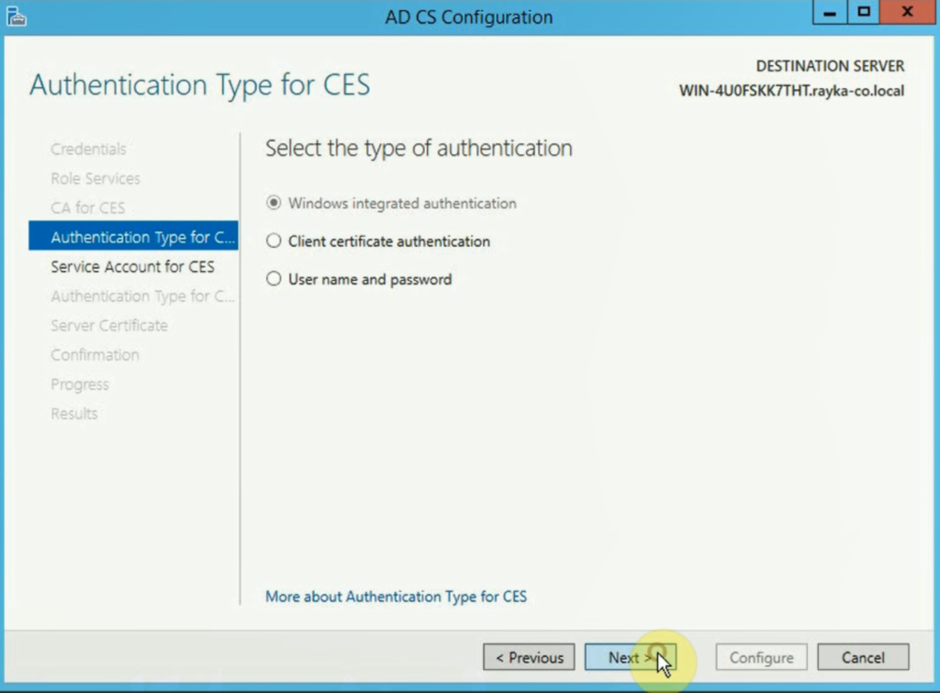Open More about Authentication Type for CES link
The height and width of the screenshot is (693, 940).
click(x=397, y=597)
